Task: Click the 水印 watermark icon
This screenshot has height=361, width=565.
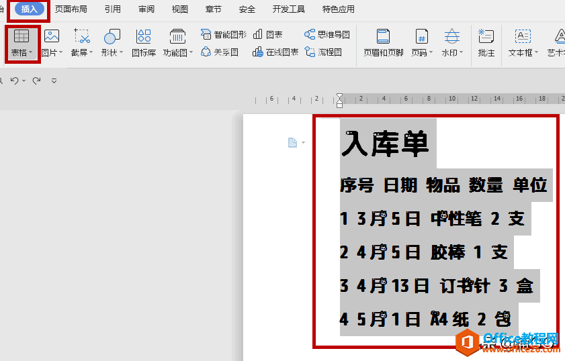Action: [x=451, y=36]
